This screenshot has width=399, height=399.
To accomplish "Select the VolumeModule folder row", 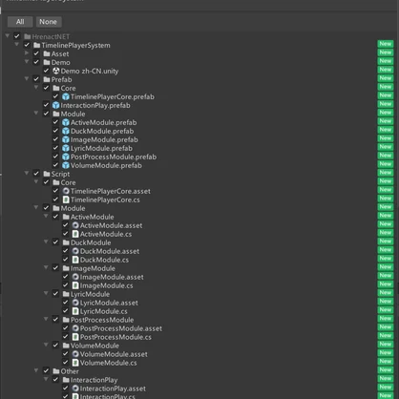I will 199,346.
